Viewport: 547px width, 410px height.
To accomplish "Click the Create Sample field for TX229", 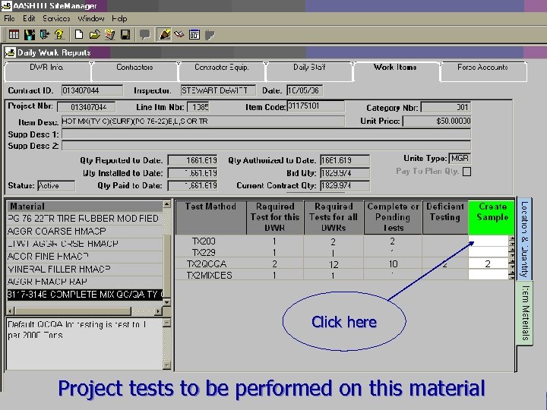I will click(488, 252).
